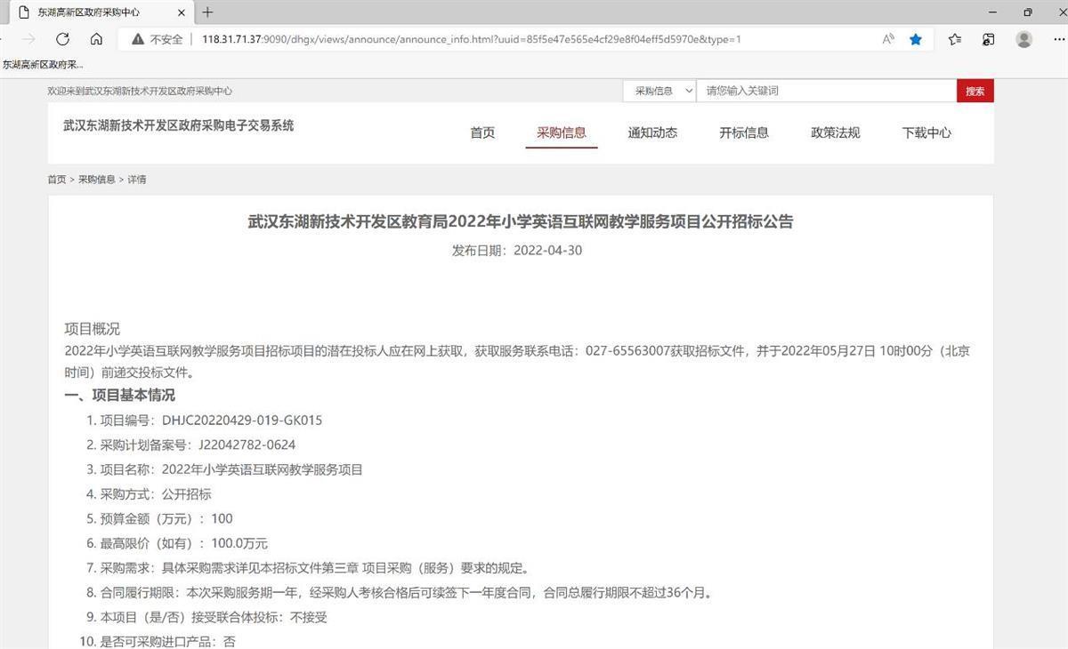
Task: Close the 东湖高新区政府采购中心 tab
Action: pyautogui.click(x=182, y=12)
